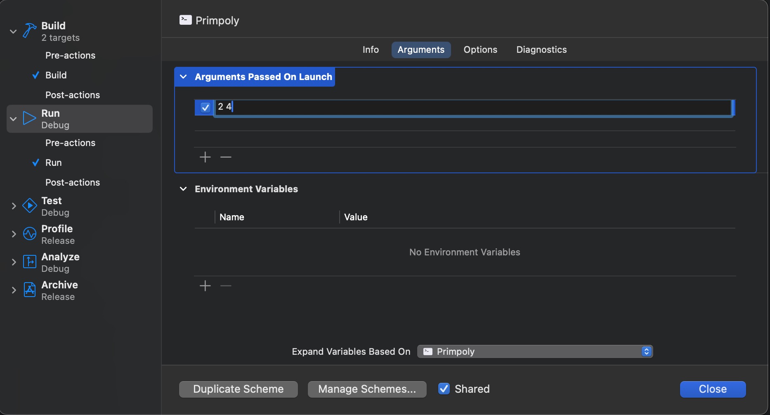Collapse Environment Variables section
This screenshot has width=770, height=415.
pyautogui.click(x=184, y=189)
